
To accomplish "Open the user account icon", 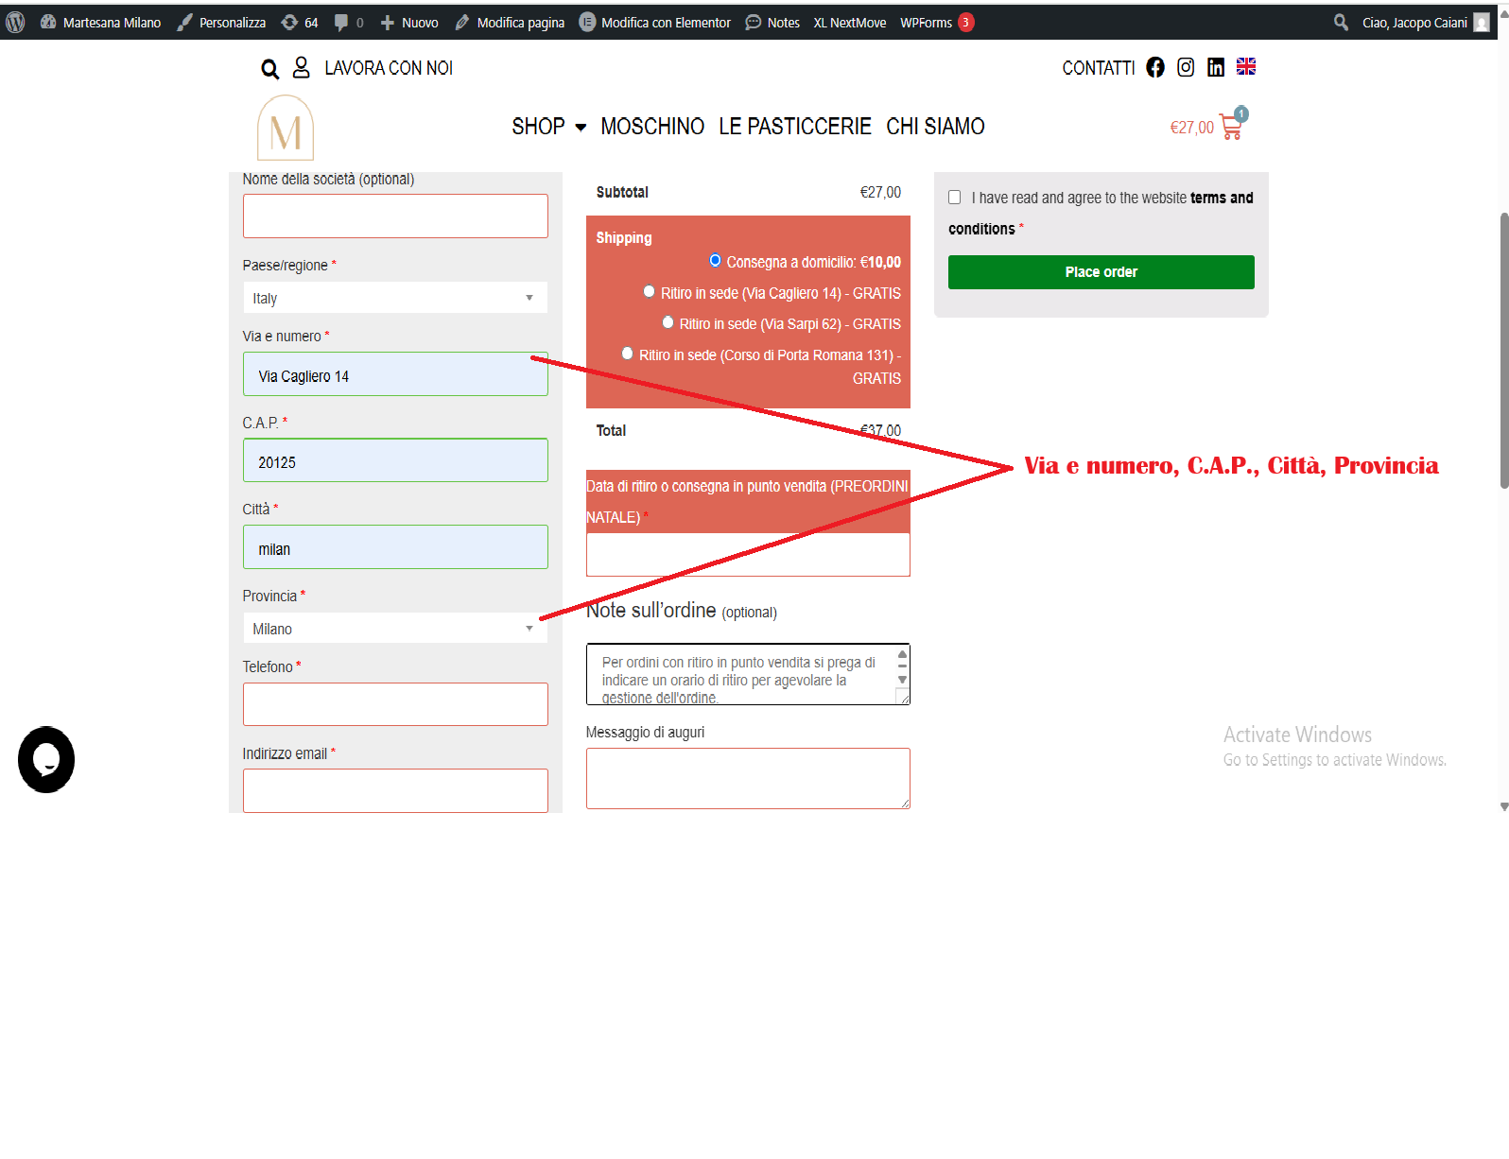I will 302,67.
